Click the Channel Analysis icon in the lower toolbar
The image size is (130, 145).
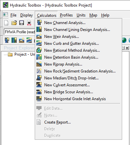7,40
